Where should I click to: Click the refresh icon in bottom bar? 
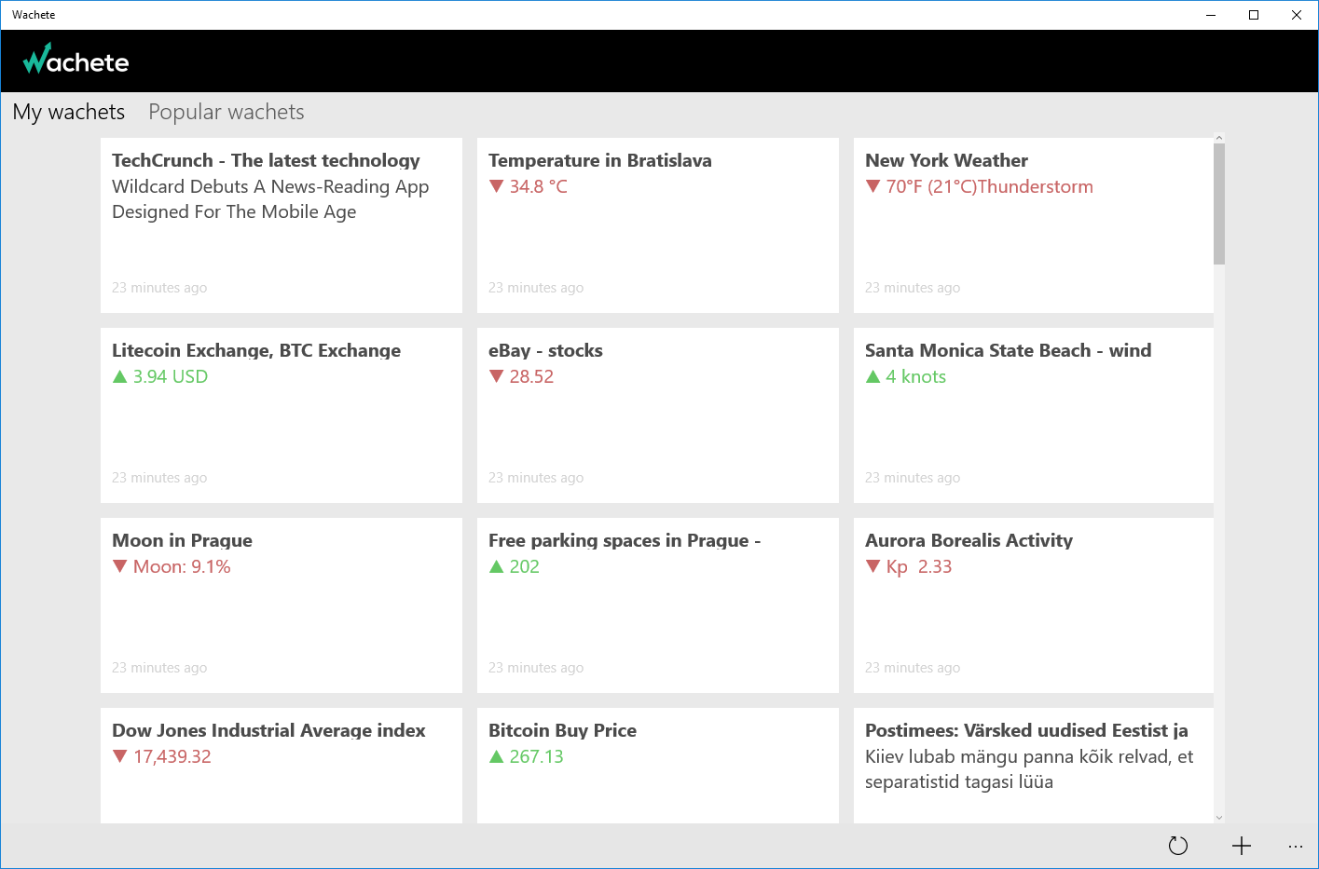[1178, 846]
